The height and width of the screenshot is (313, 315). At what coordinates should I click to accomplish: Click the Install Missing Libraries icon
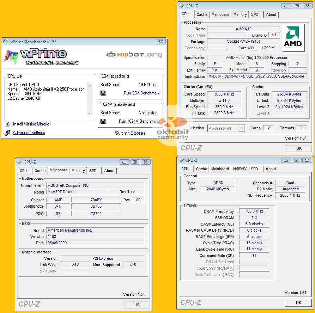7,124
